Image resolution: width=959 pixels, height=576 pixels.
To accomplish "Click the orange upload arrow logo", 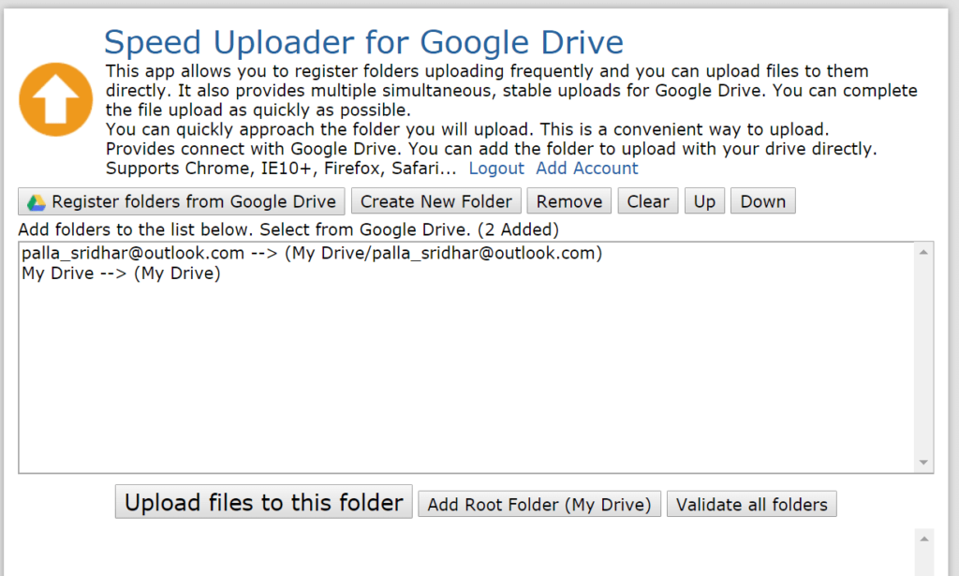I will tap(55, 99).
